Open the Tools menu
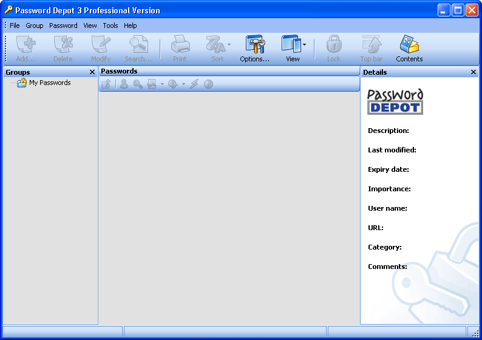 coord(110,25)
